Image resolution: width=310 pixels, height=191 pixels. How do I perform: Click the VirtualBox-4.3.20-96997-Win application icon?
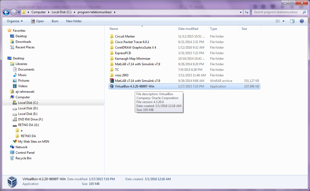[x=112, y=86]
